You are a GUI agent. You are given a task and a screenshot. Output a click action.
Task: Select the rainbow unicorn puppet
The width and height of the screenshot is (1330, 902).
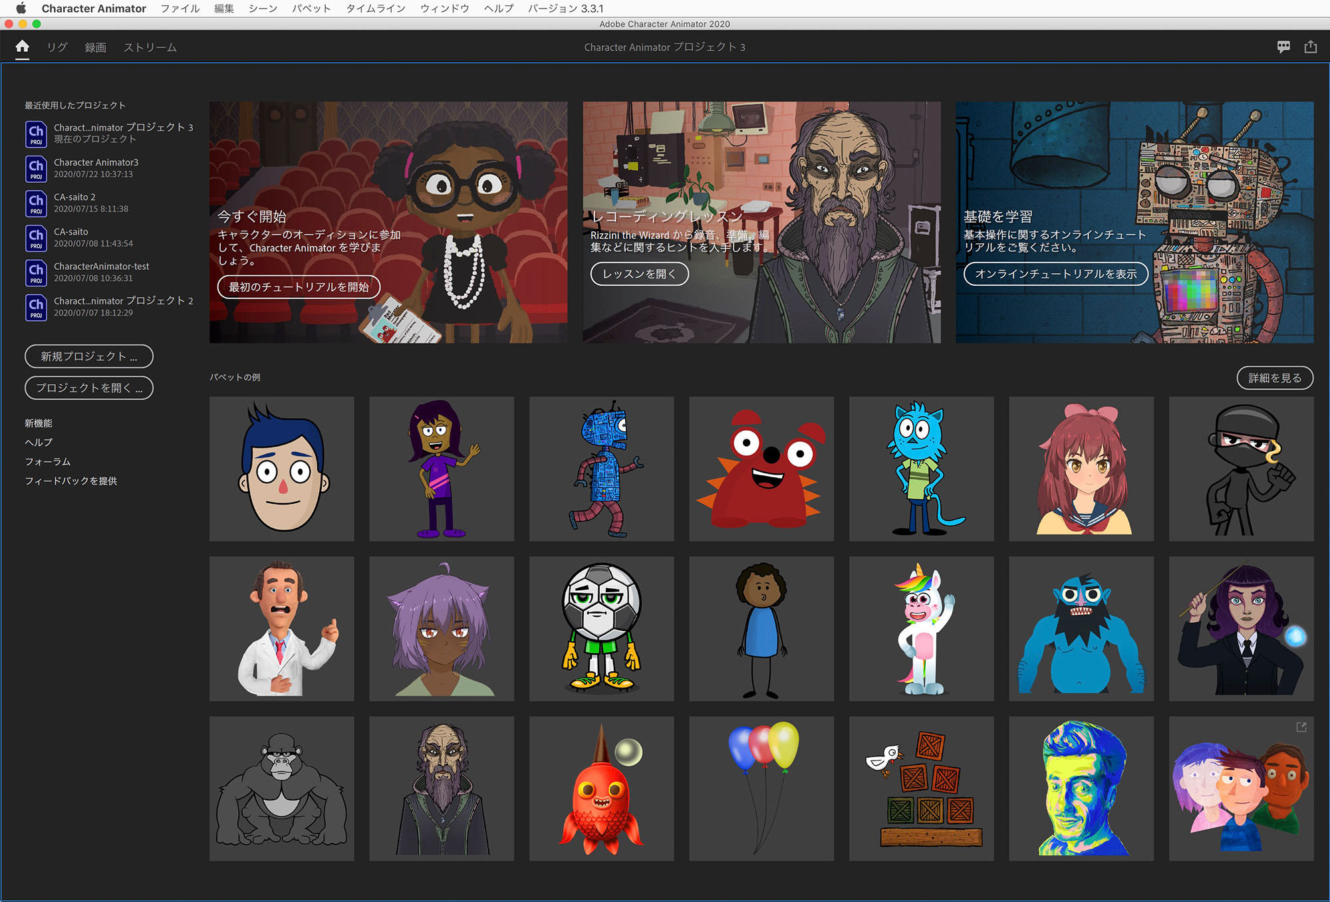coord(922,629)
